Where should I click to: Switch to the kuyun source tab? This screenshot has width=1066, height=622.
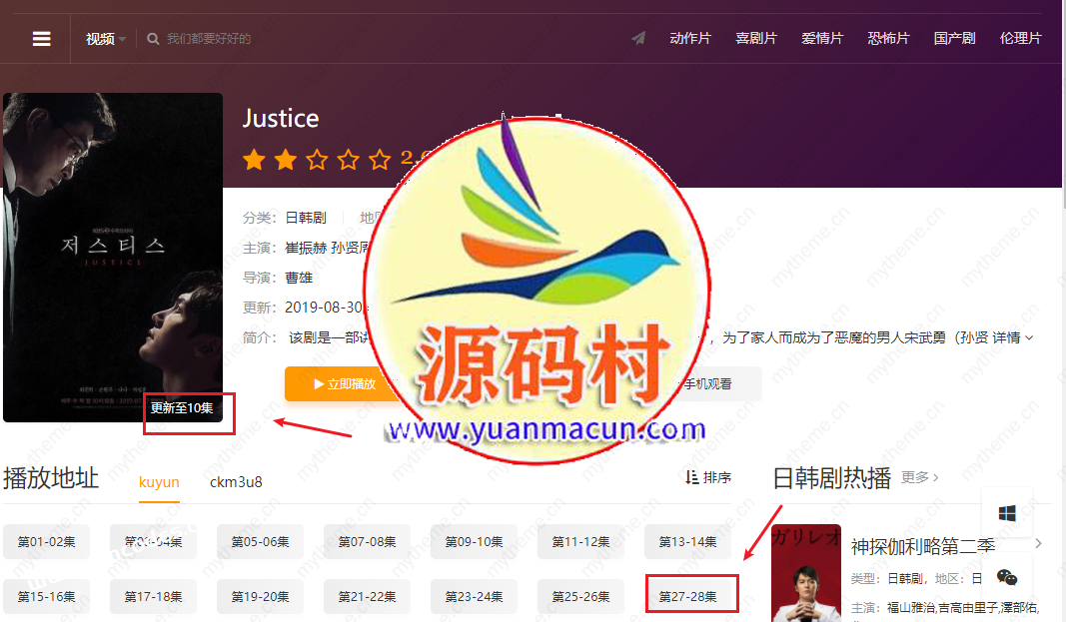[159, 482]
